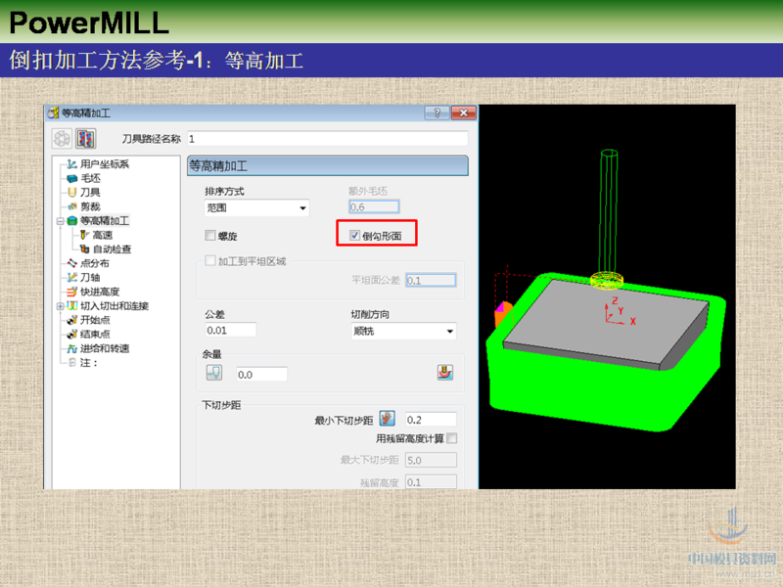
Task: Uncheck the 倒勾形面 undercut checkbox
Action: point(354,236)
